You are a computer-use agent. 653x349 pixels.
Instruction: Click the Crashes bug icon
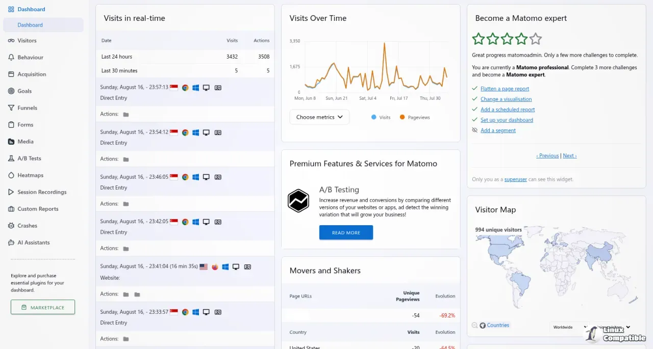click(11, 226)
